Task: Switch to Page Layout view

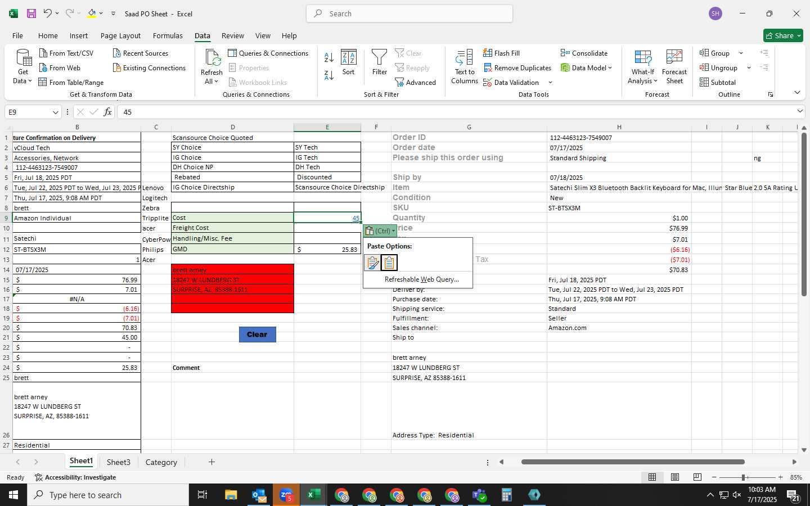Action: 674,477
